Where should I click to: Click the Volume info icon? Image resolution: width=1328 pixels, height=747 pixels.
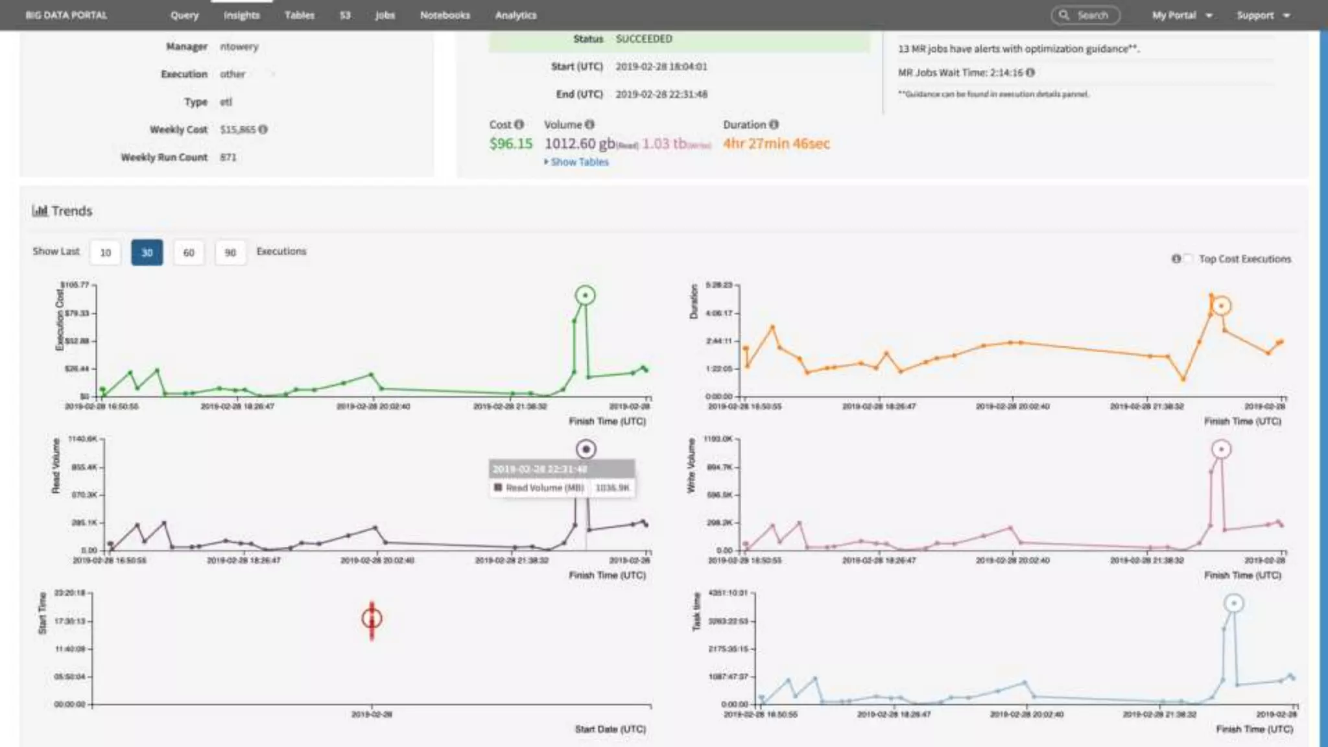click(x=589, y=124)
